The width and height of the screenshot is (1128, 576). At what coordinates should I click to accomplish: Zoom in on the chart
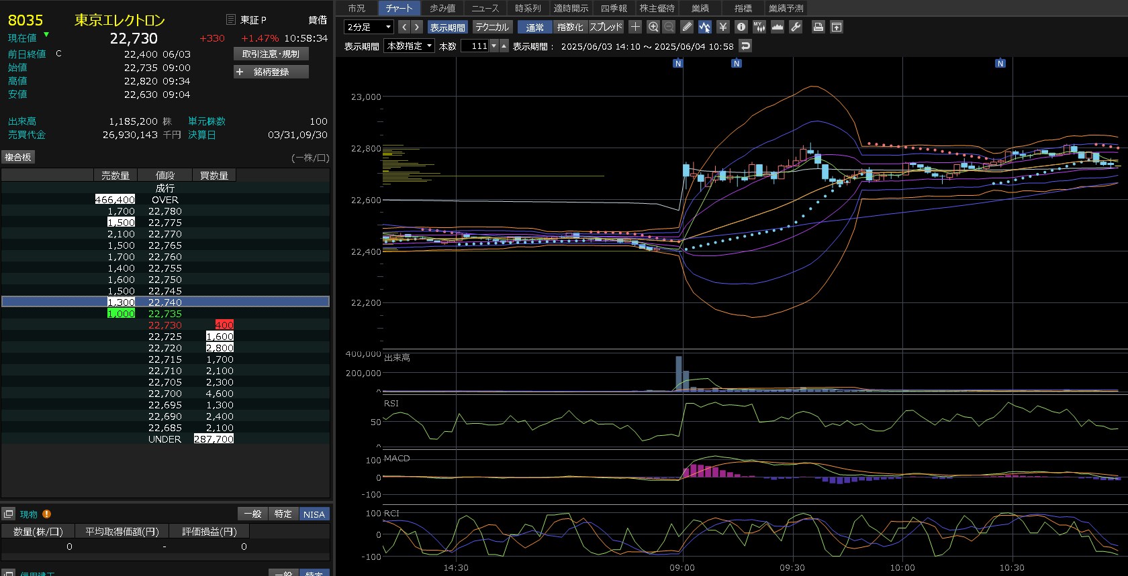653,27
